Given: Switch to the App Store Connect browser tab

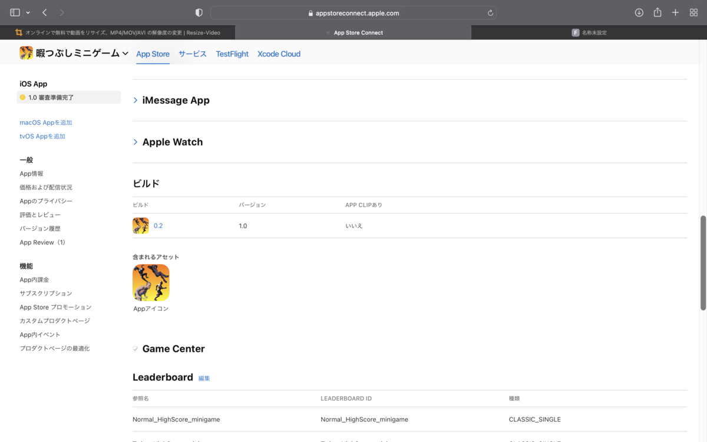Looking at the screenshot, I should (353, 32).
